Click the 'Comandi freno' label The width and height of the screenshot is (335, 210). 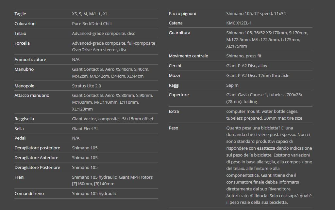pos(29,194)
